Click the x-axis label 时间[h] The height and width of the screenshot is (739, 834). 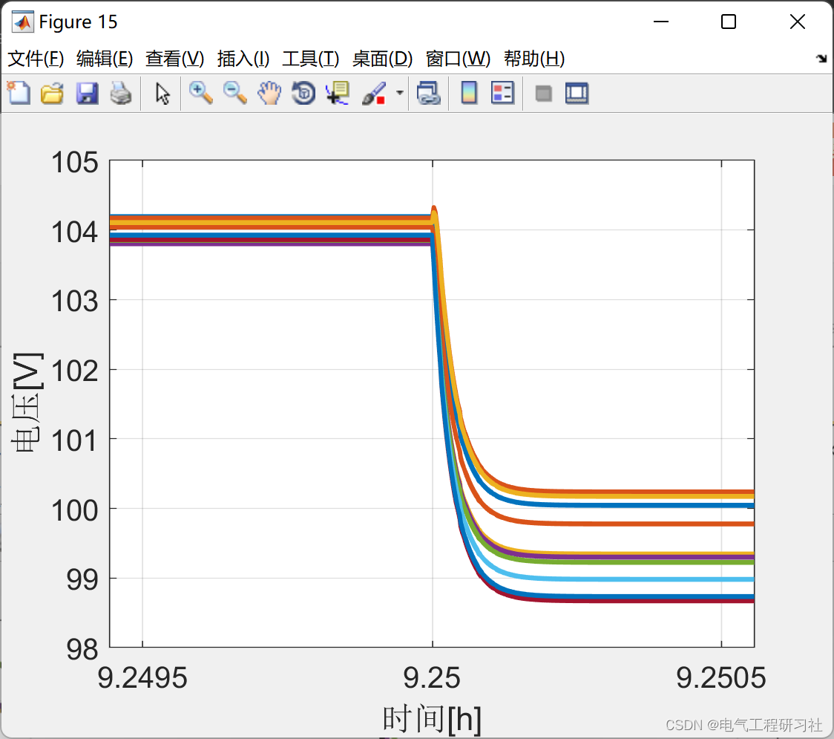point(432,719)
